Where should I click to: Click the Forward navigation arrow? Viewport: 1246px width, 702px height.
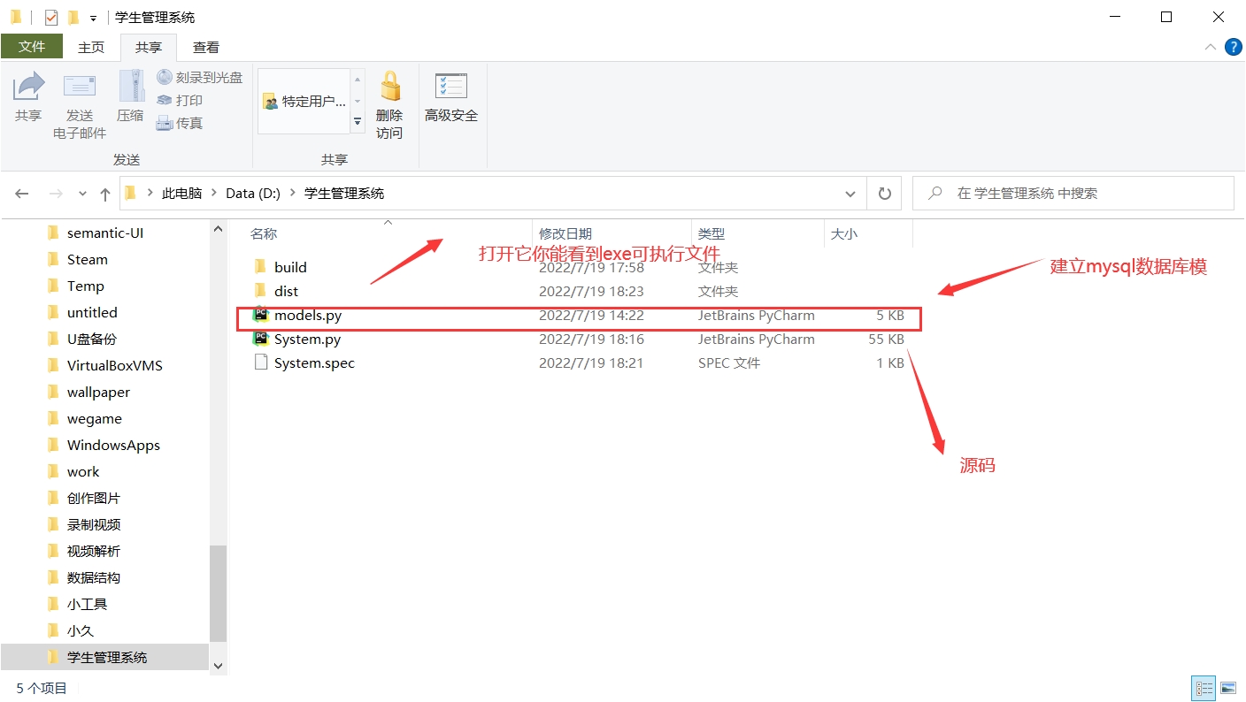point(56,194)
